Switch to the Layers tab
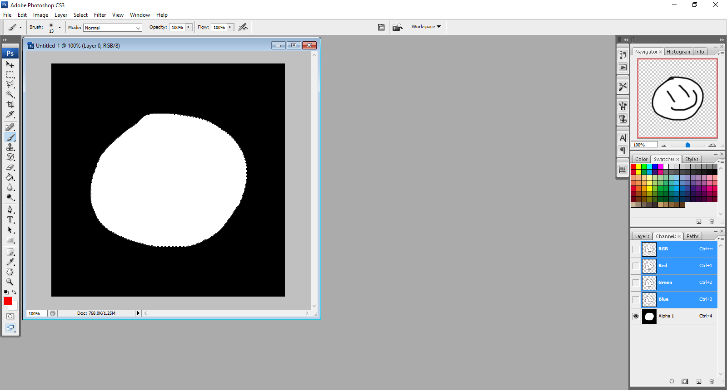 point(642,236)
